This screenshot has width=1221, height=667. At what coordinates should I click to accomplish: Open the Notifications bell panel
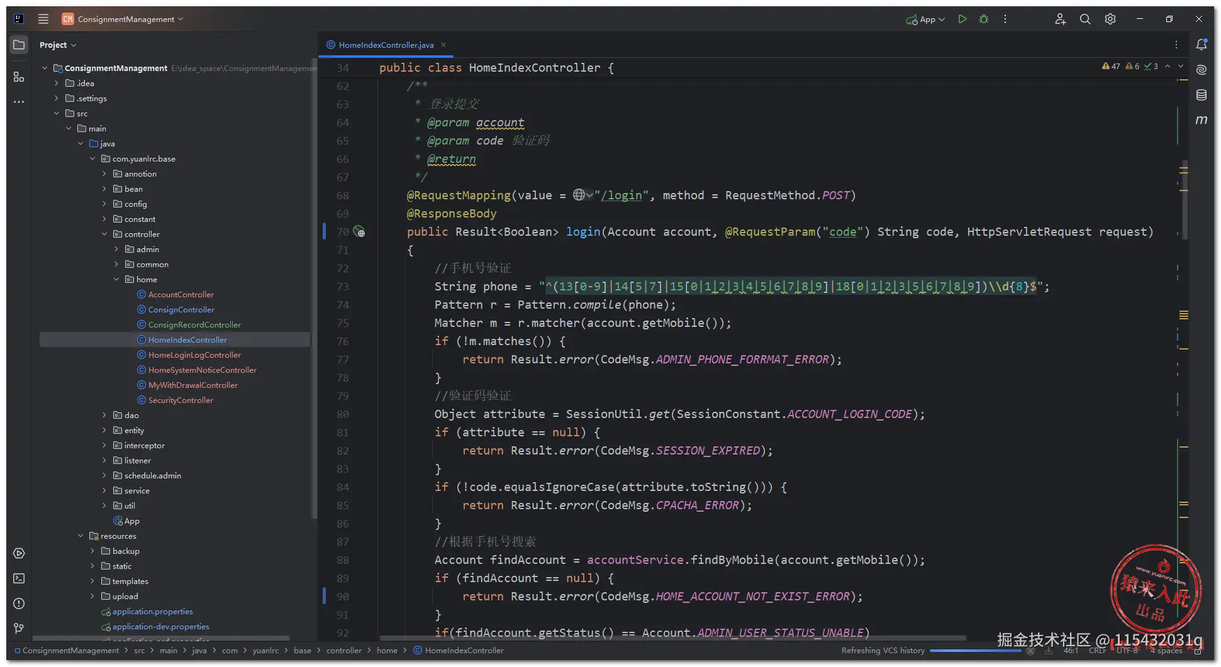point(1201,45)
